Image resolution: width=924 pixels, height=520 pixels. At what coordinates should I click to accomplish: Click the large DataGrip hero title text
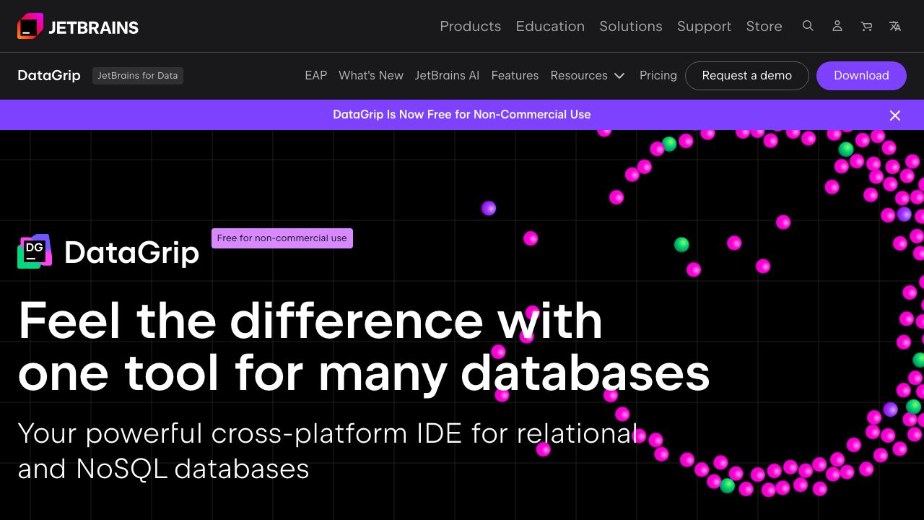tap(131, 252)
